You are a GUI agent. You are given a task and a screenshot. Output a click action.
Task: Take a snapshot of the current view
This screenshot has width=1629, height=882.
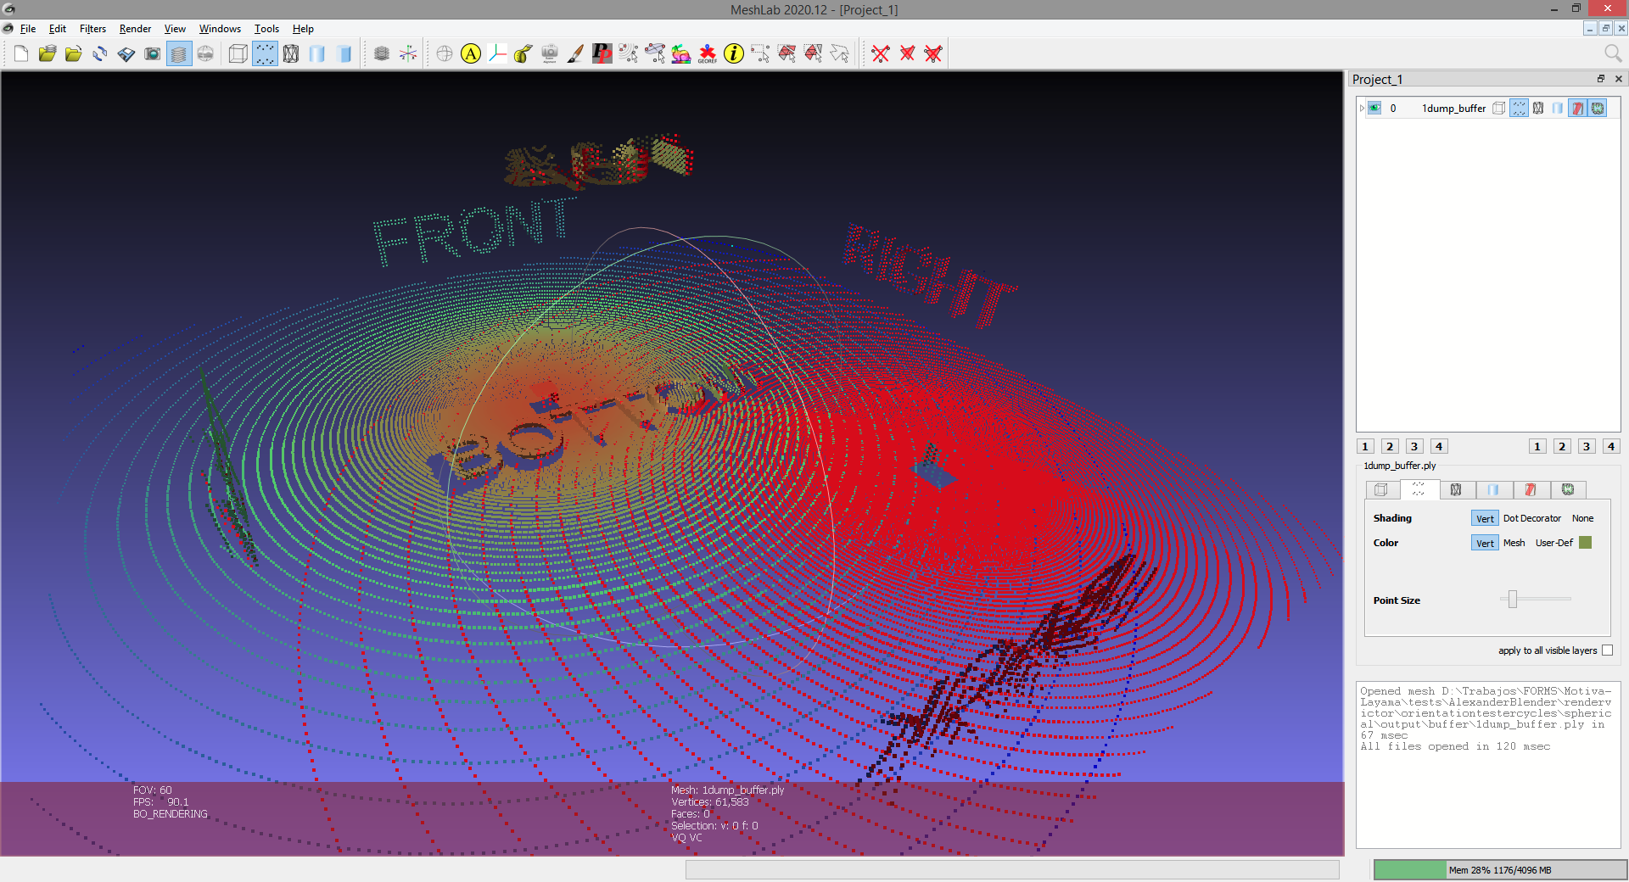[x=153, y=53]
